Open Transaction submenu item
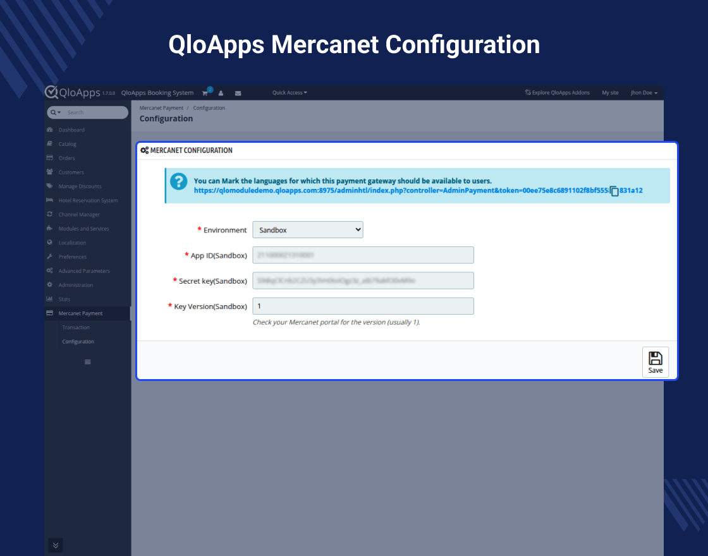This screenshot has width=708, height=556. (x=76, y=328)
